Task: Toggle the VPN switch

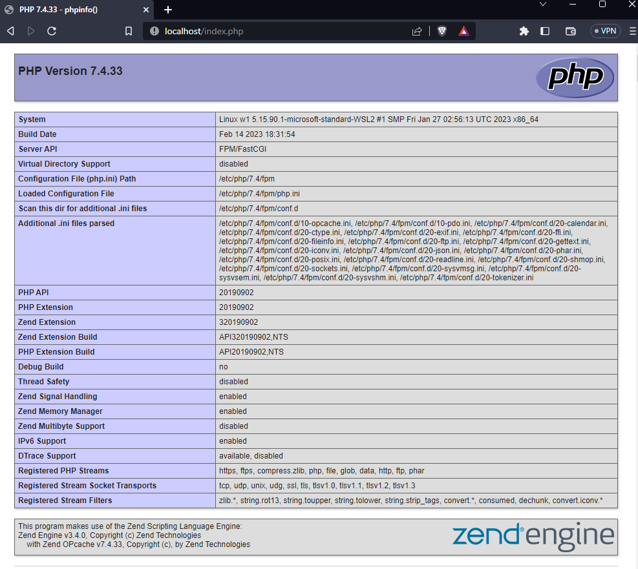Action: pyautogui.click(x=605, y=30)
